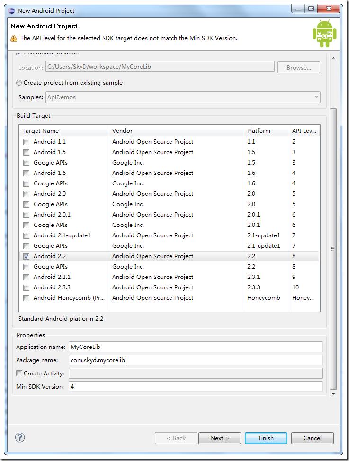This screenshot has height=461, width=349.
Task: Focus the Min SDK Version field
Action: click(195, 387)
